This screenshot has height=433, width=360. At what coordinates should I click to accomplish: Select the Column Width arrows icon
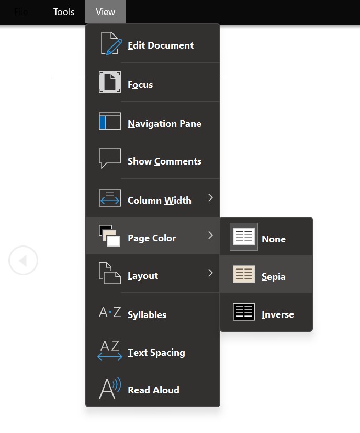pyautogui.click(x=109, y=197)
